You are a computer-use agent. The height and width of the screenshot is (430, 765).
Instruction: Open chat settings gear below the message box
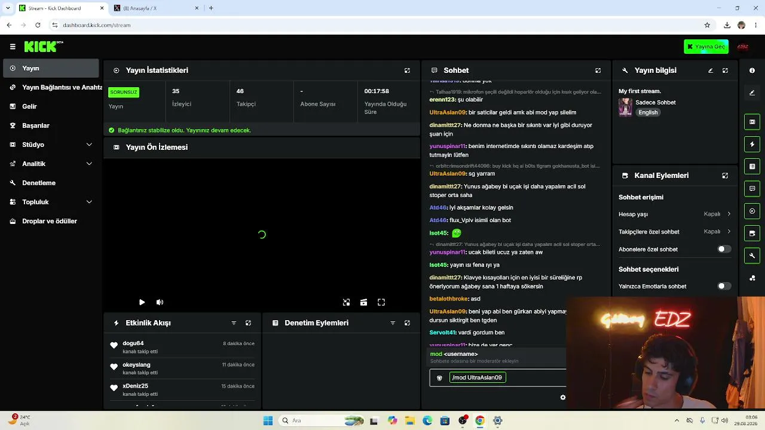[562, 397]
